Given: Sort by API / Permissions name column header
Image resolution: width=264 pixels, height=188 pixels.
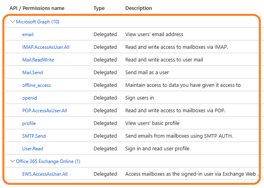Looking at the screenshot, I should [37, 8].
